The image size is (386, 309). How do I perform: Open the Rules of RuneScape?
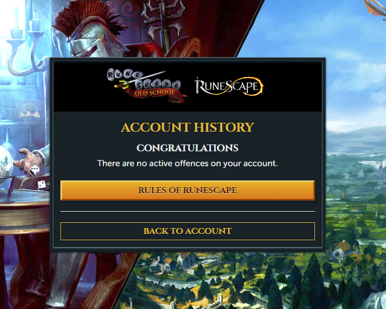[188, 190]
